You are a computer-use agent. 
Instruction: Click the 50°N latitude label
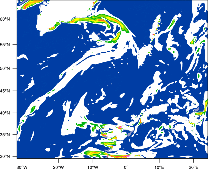coord(5,69)
